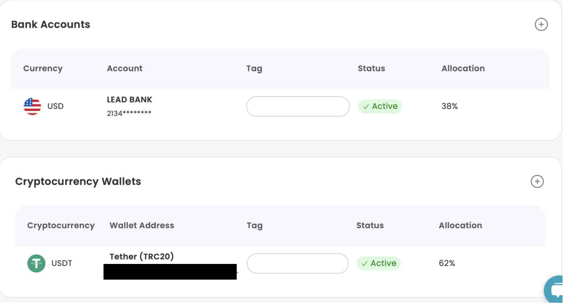The height and width of the screenshot is (306, 565).
Task: Click the Bank Accounts section heading
Action: click(x=51, y=24)
